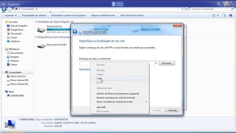
Task: Click the change view icon
Action: pos(214,16)
